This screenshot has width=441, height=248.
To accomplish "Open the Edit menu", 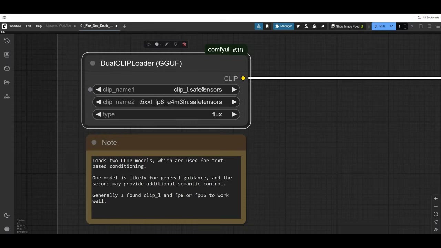I will [28, 26].
